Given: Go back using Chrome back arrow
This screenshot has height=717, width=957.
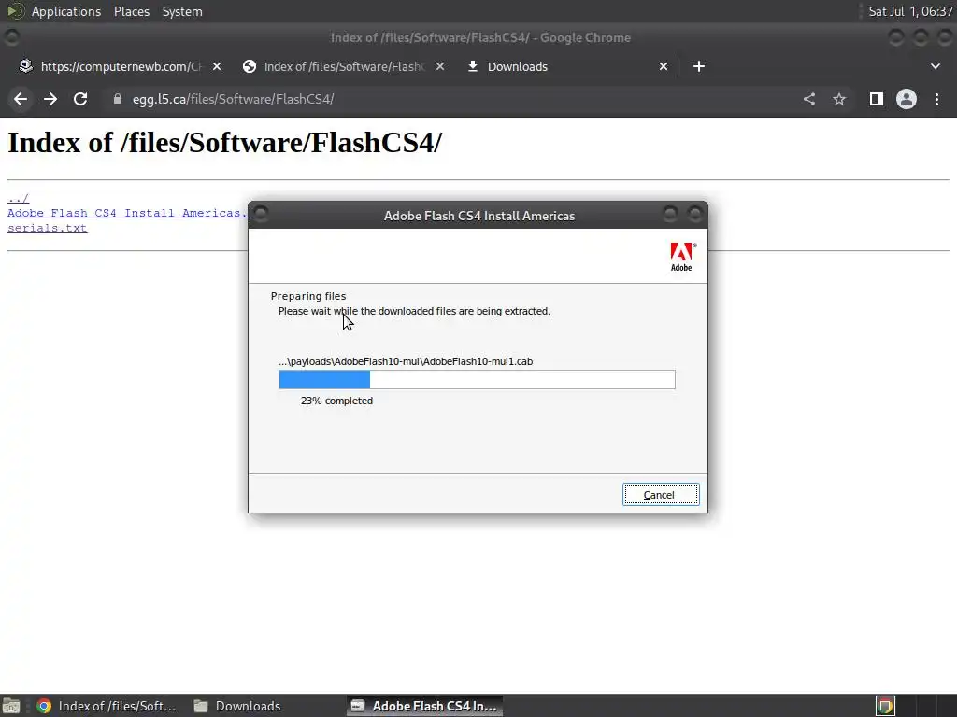Looking at the screenshot, I should tap(21, 99).
